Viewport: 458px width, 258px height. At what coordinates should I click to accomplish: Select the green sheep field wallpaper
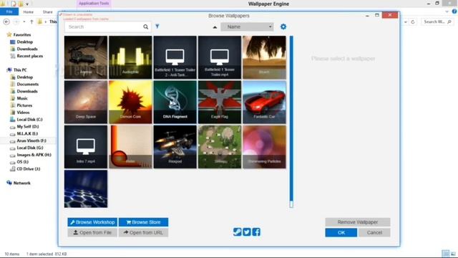click(x=220, y=147)
